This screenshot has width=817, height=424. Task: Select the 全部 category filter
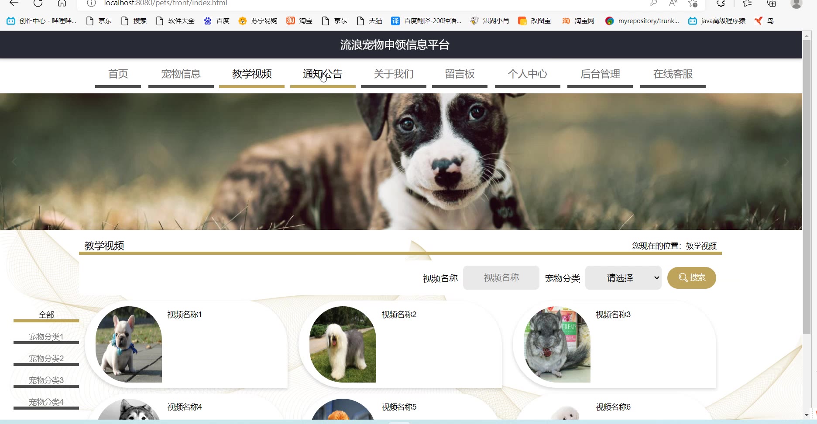[x=46, y=315]
